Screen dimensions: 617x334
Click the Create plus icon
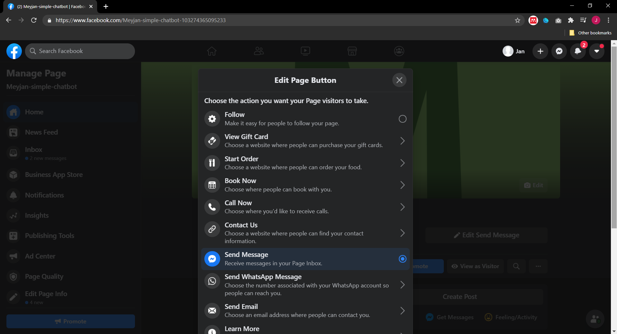541,51
